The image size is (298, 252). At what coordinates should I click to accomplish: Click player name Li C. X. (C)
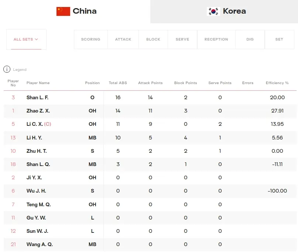tap(39, 124)
